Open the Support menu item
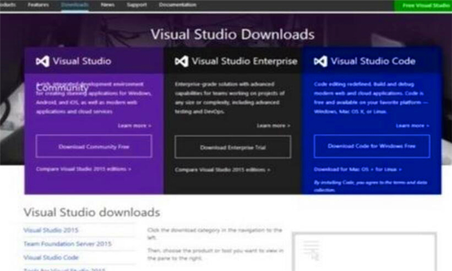Viewport: 452px width, 271px height. point(137,5)
